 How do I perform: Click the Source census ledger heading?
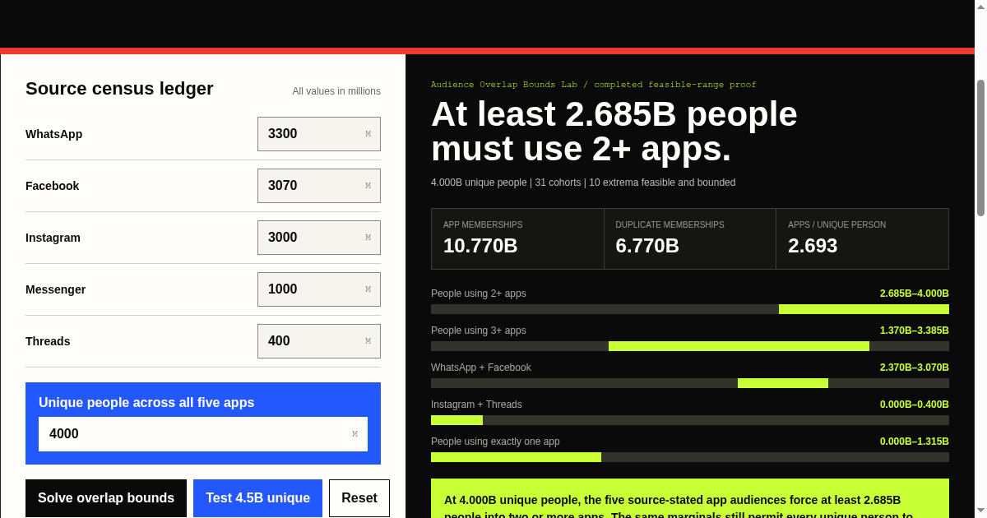[x=119, y=89]
